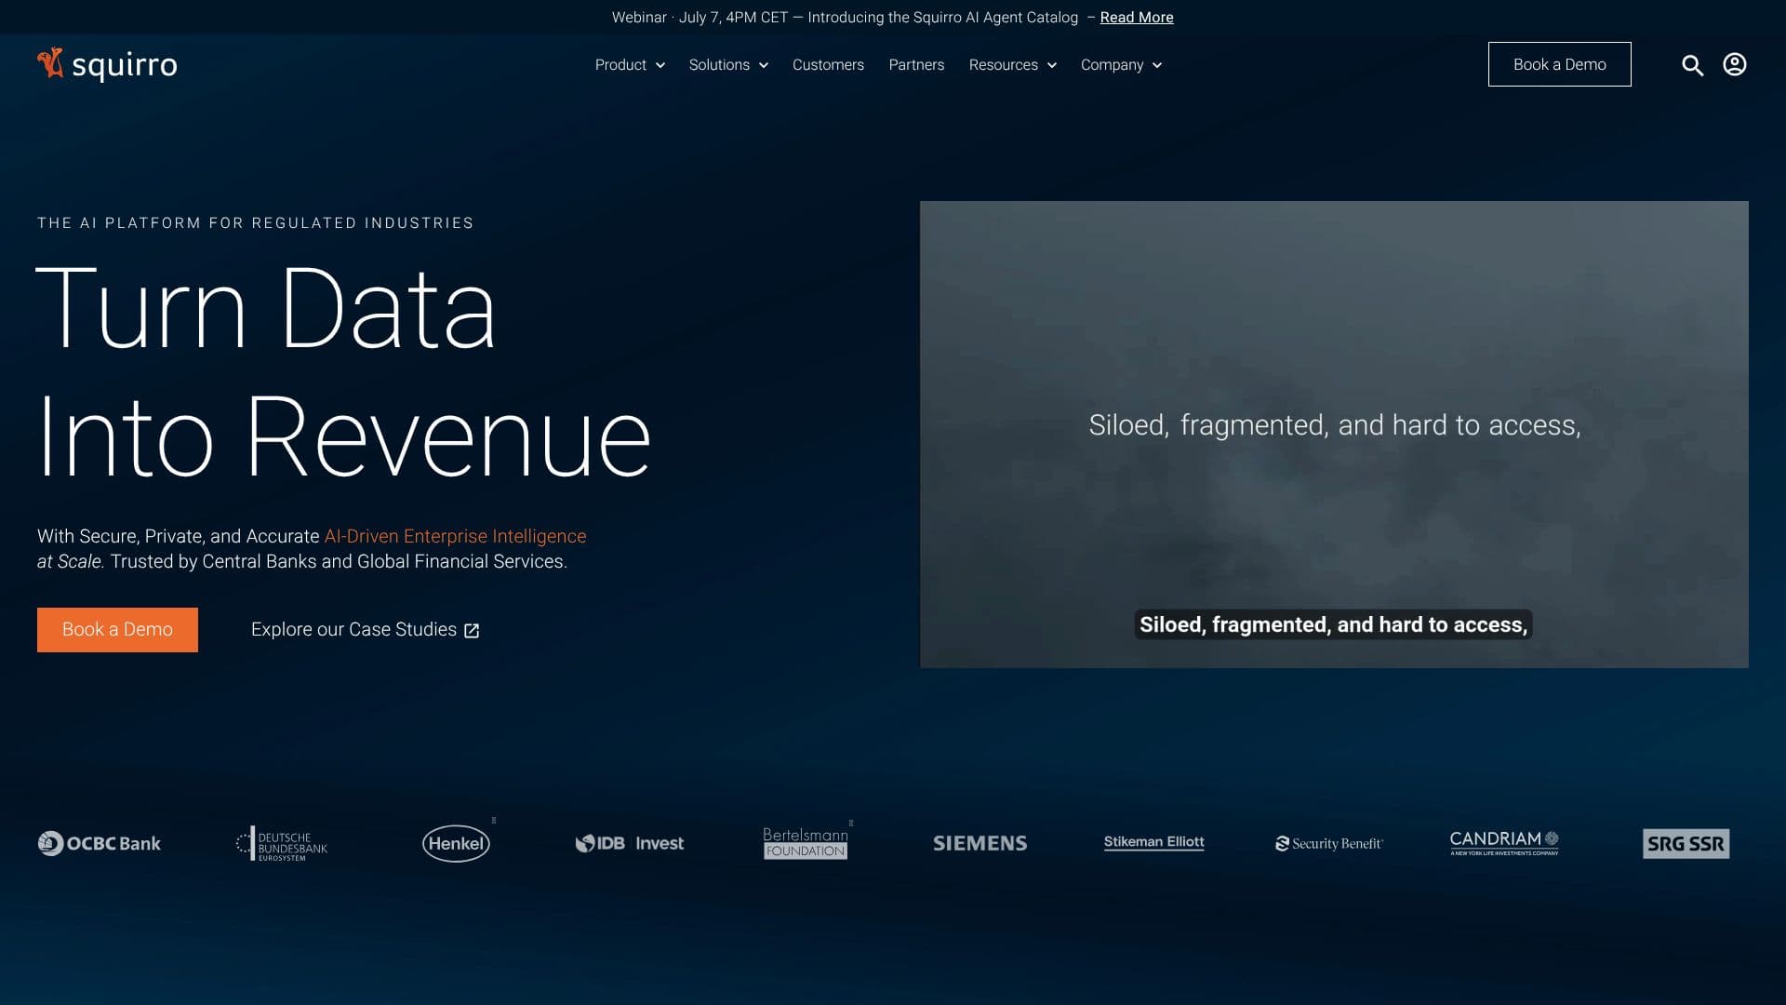Viewport: 1786px width, 1005px height.
Task: Click the outlined Book a Demo header button
Action: [1559, 64]
